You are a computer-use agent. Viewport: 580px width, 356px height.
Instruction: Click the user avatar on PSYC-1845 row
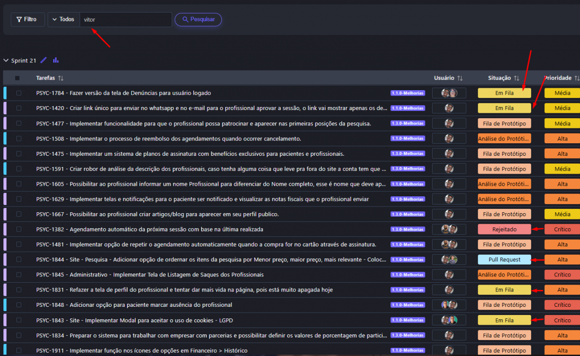(449, 275)
